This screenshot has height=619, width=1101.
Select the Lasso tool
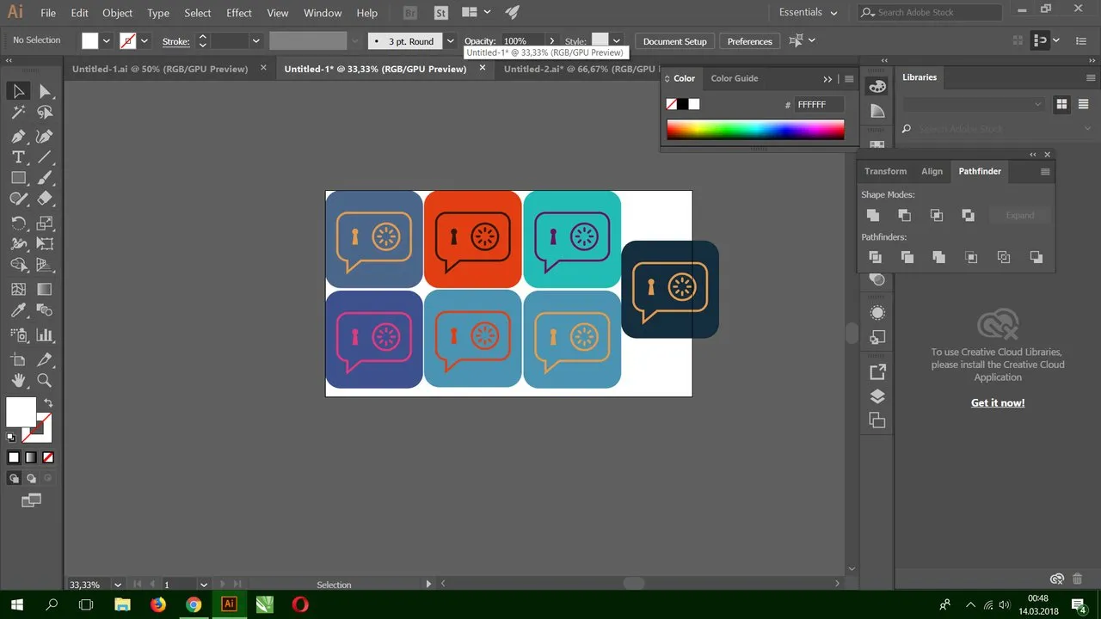click(x=45, y=113)
